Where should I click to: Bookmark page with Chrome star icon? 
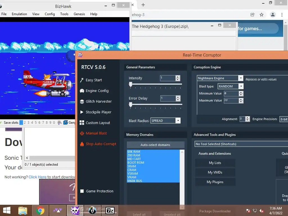point(262,15)
